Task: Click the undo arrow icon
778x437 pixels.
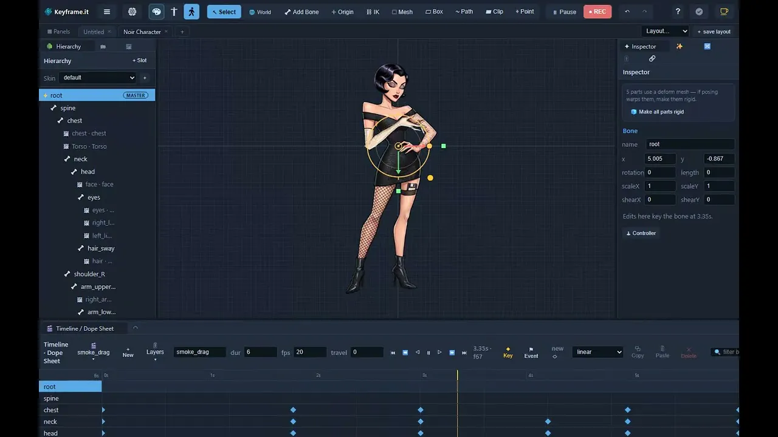Action: [x=627, y=12]
